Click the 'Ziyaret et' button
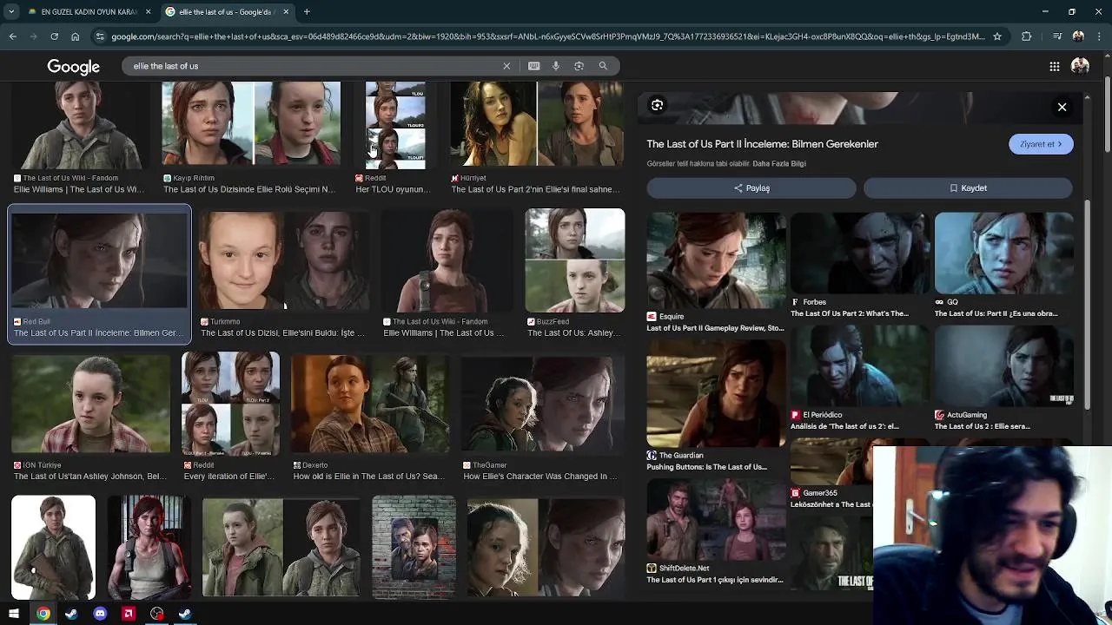The image size is (1112, 625). (1041, 144)
